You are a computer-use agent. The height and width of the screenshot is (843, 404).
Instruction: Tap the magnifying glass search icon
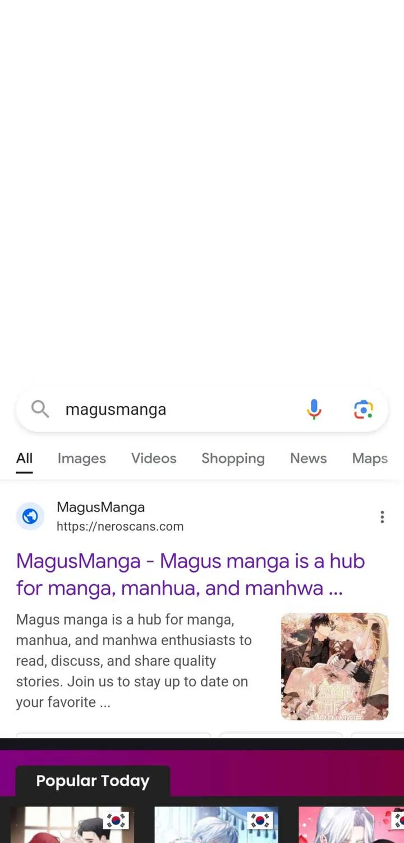coord(40,409)
